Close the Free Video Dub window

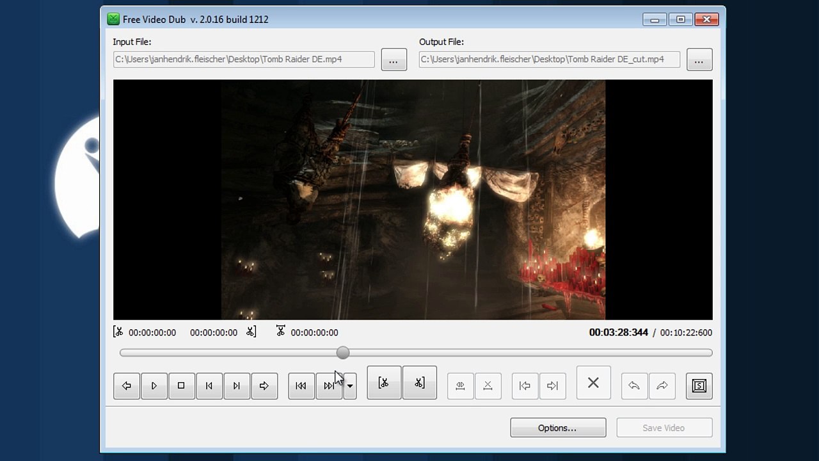point(707,20)
